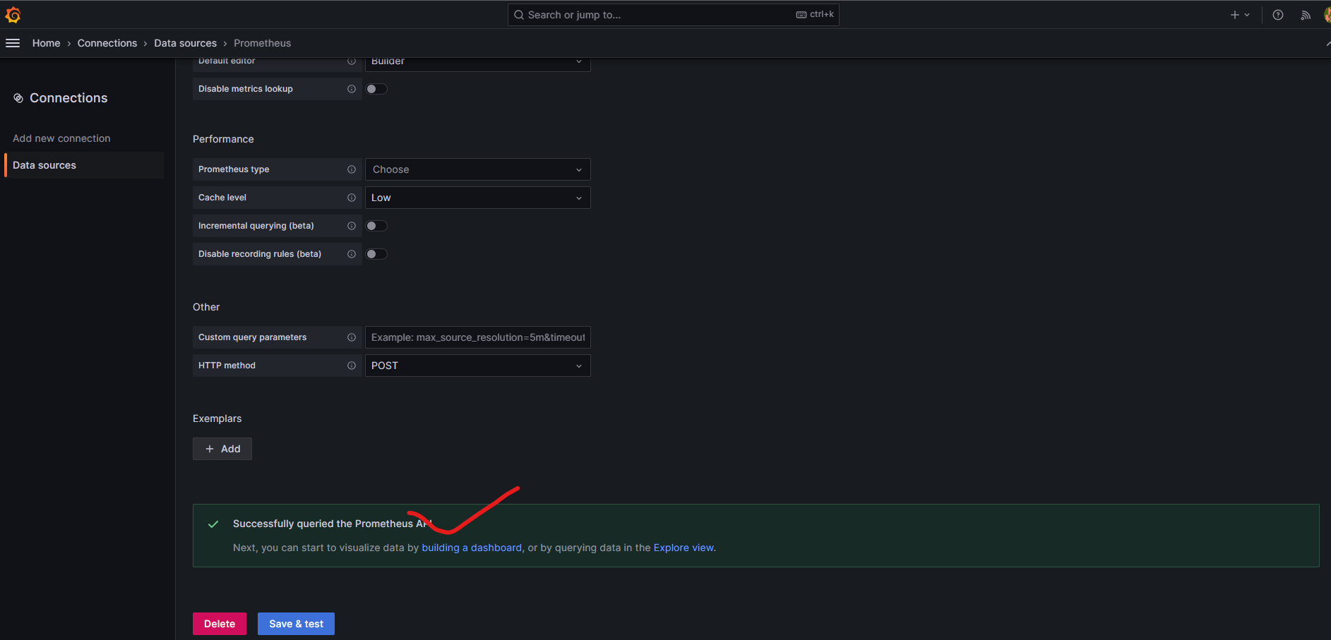Screen dimensions: 1331x640
Task: Click the Performance section heading
Action: click(x=223, y=139)
